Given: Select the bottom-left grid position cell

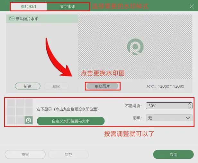Looking at the screenshot, I should (11, 120).
